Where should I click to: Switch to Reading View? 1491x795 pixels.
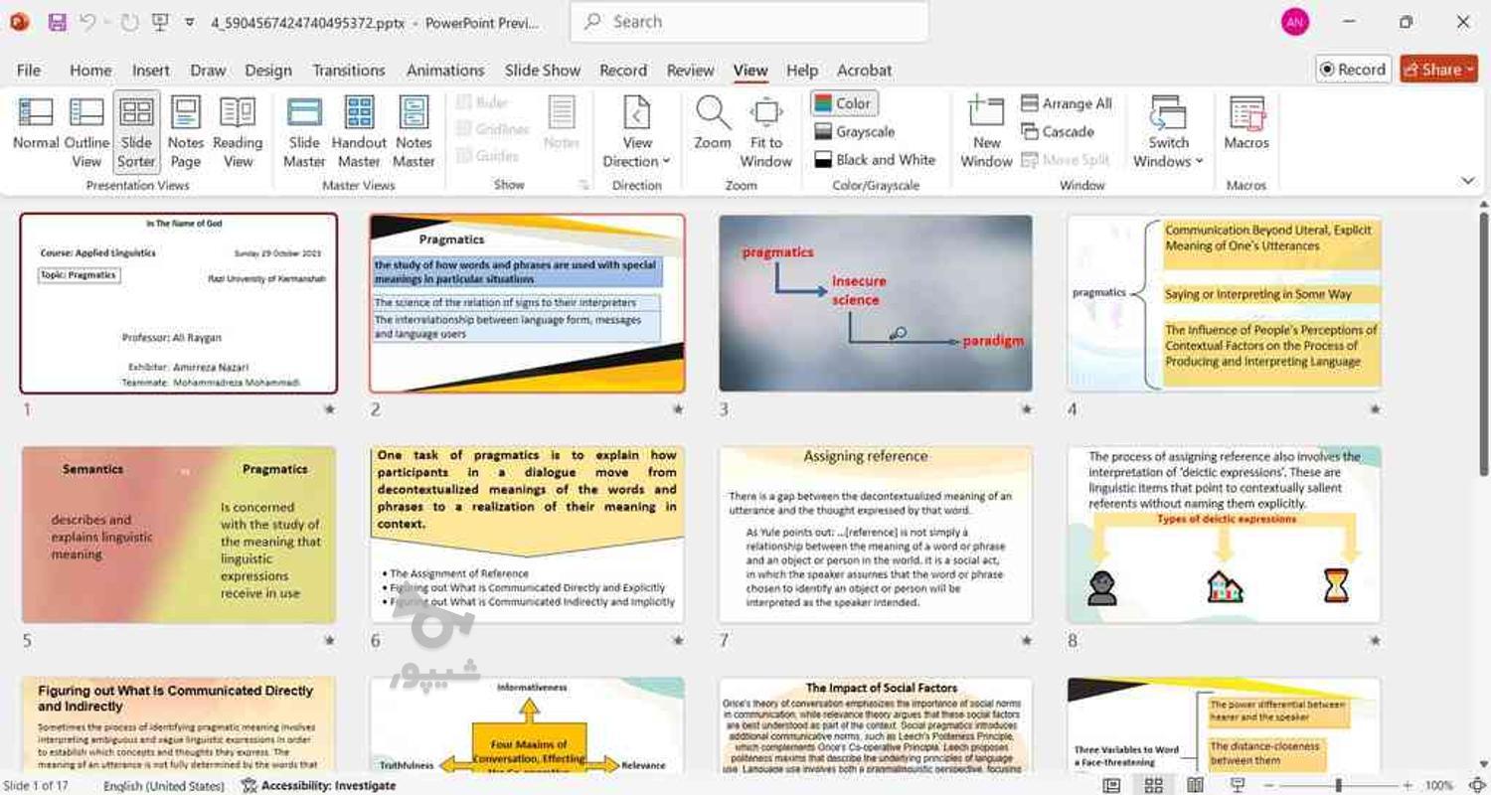pyautogui.click(x=238, y=132)
